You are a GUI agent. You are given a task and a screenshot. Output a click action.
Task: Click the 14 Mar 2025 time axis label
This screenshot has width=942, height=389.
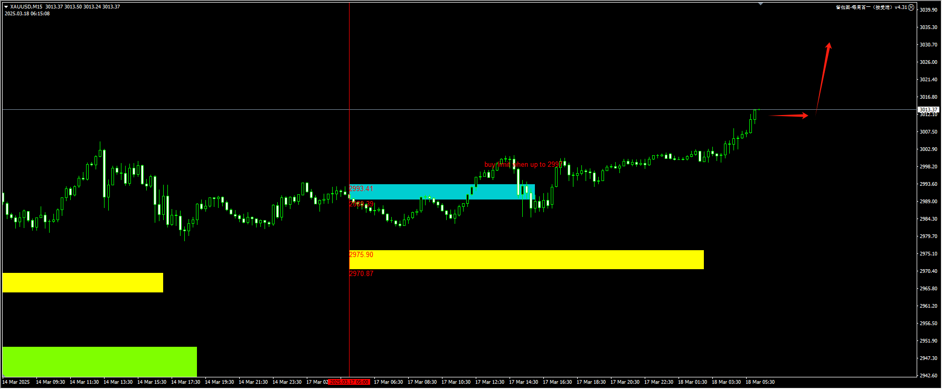pyautogui.click(x=16, y=382)
